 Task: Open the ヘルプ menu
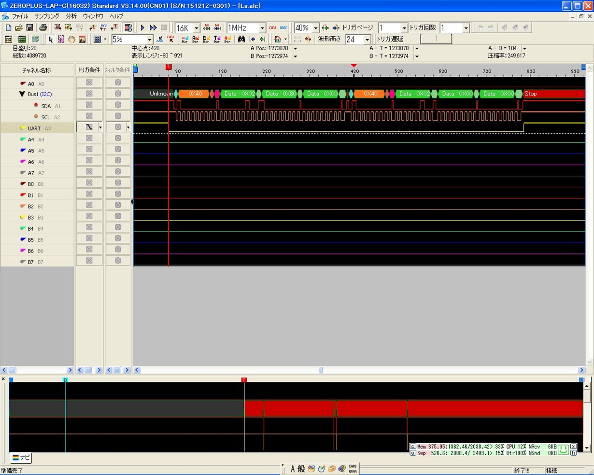[x=116, y=16]
